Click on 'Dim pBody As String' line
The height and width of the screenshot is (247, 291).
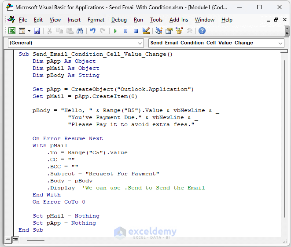click(x=66, y=76)
